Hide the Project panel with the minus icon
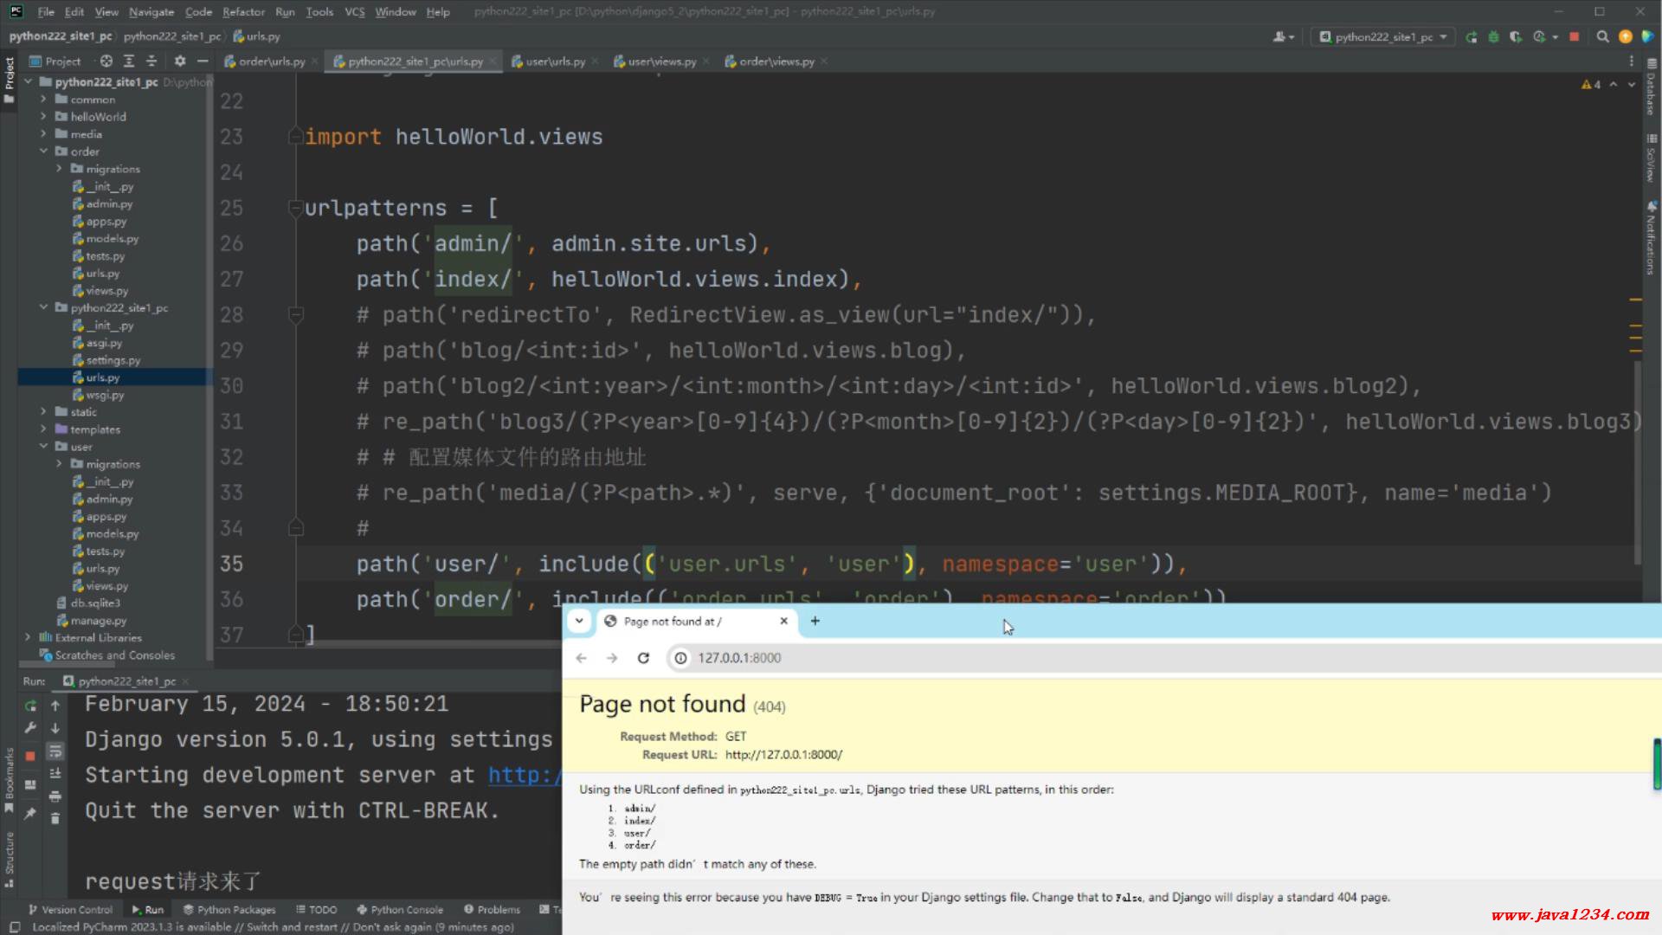 [x=203, y=61]
